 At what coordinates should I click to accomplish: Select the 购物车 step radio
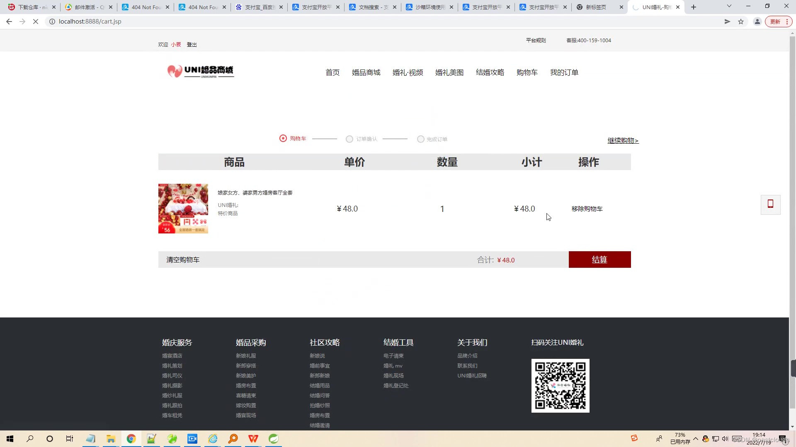click(x=283, y=138)
